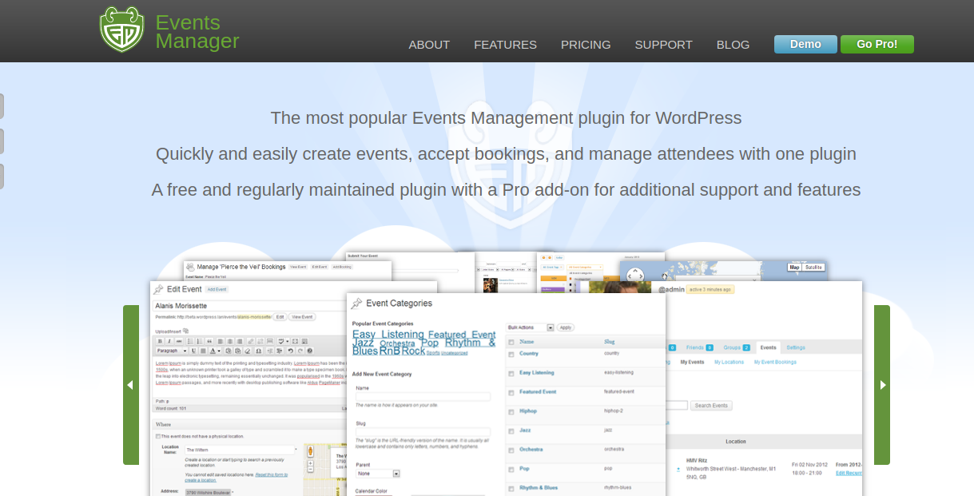Apply strikethrough in Edit Event toolbar

[x=179, y=341]
